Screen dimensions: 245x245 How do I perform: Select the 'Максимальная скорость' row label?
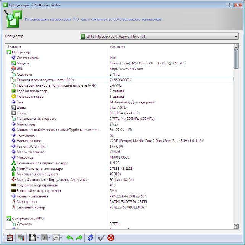click(36, 119)
